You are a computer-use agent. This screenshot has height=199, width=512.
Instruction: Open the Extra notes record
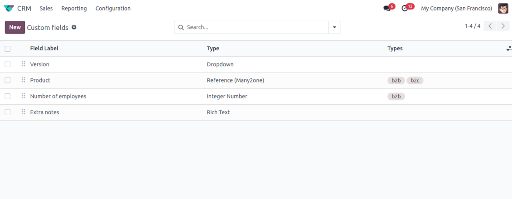[x=44, y=112]
